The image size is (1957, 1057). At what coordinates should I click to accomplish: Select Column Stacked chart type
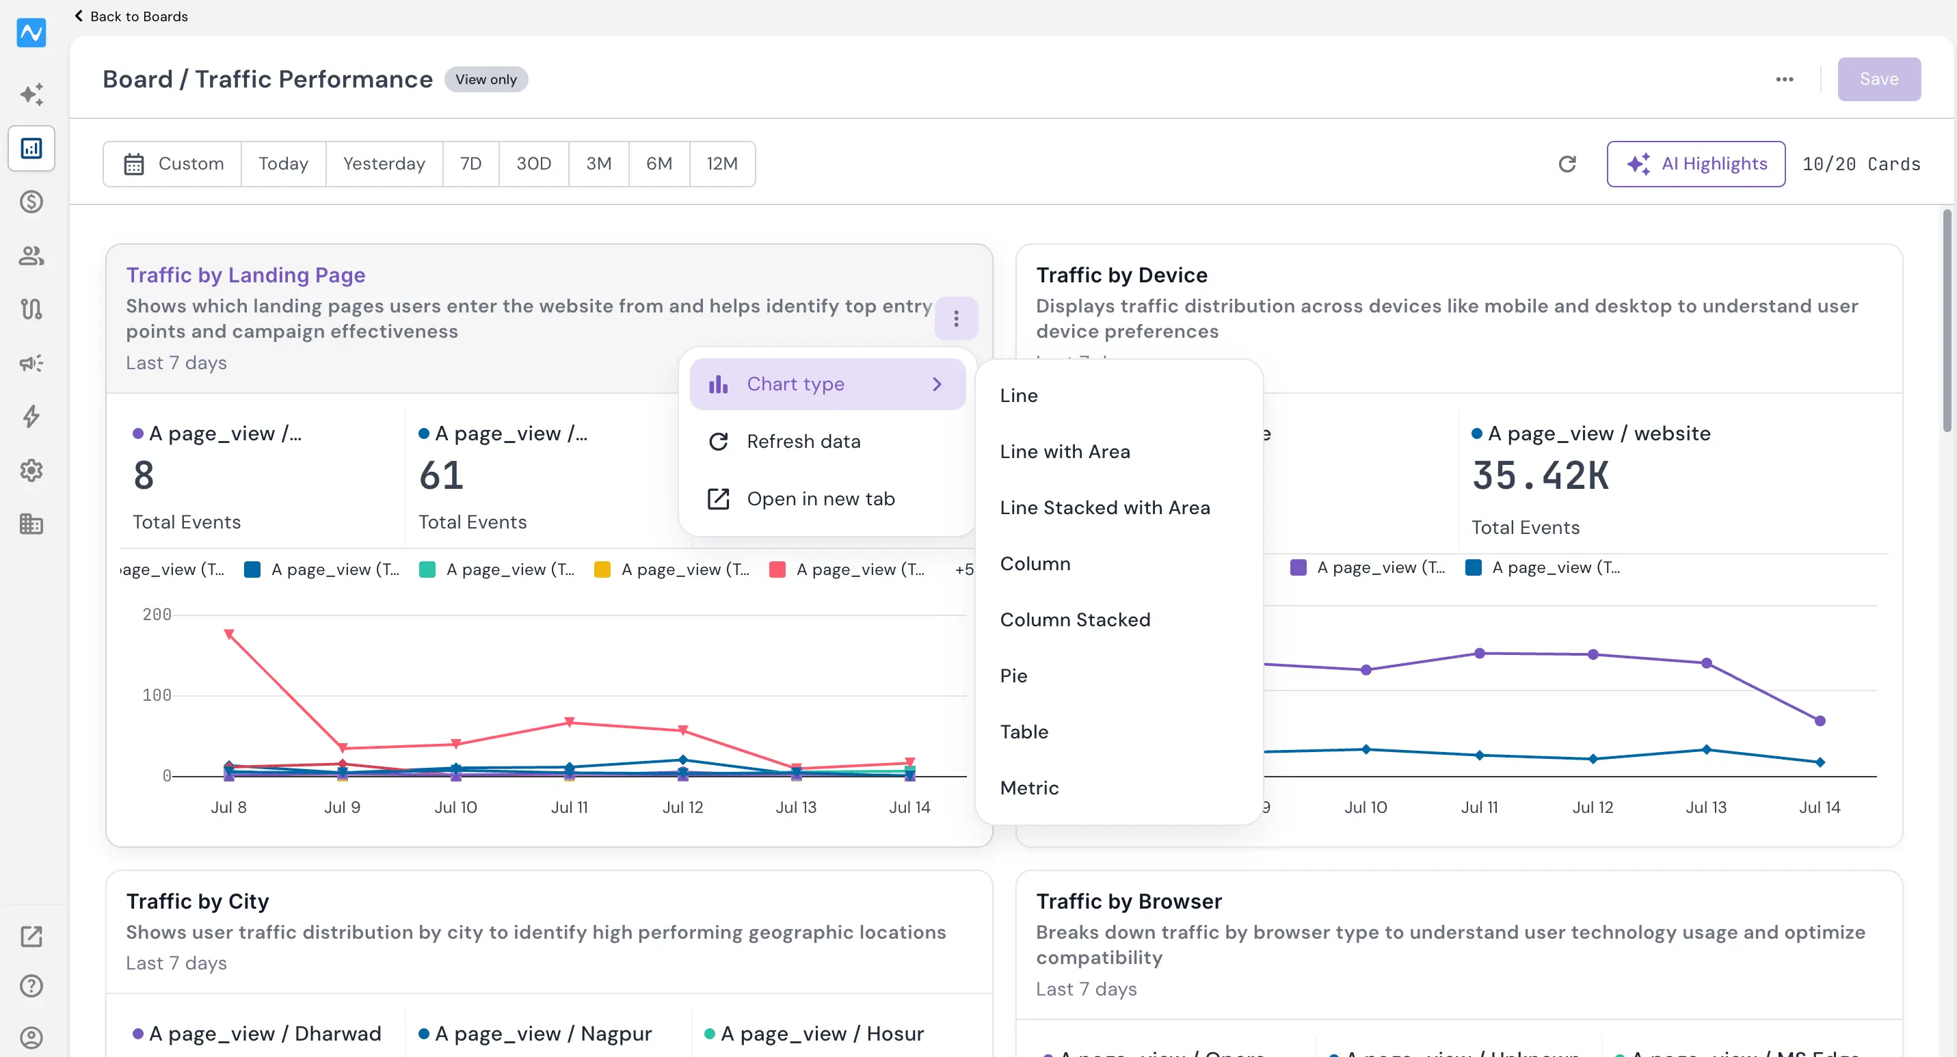pos(1118,619)
